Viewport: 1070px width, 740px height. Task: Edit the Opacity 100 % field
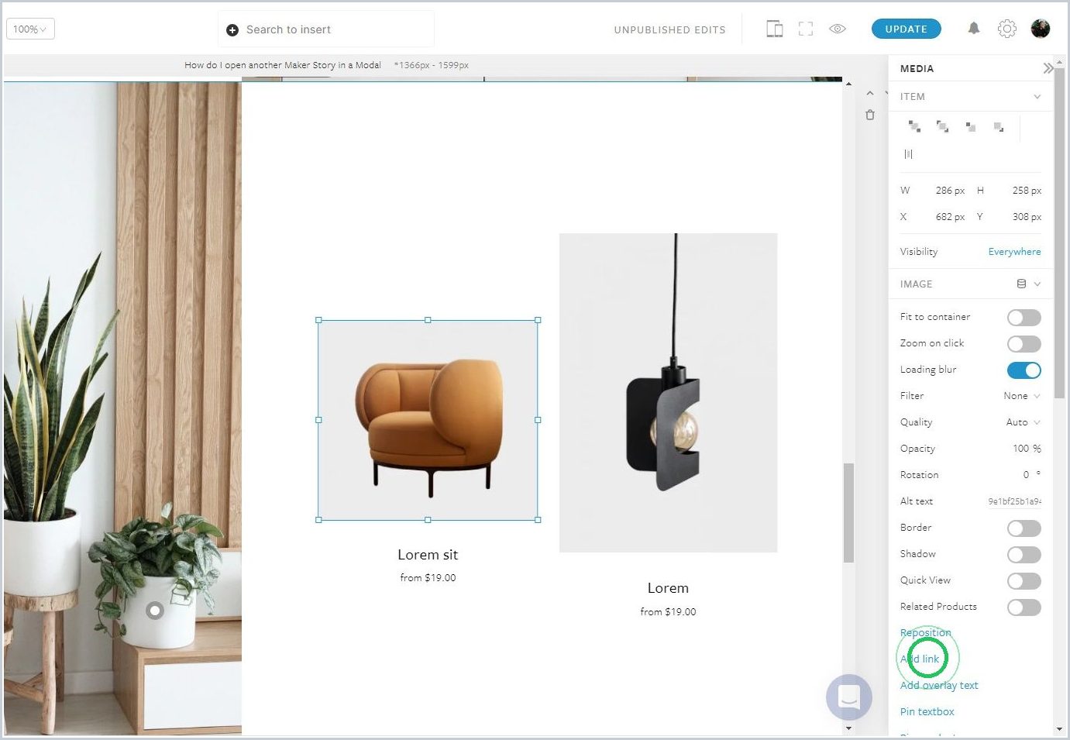[x=1026, y=449]
